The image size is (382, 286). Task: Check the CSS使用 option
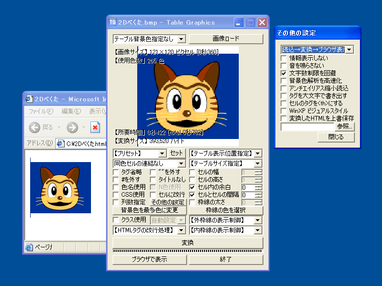(x=116, y=195)
